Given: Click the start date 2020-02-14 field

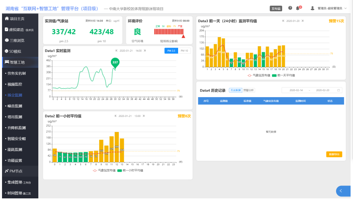Looking at the screenshot, I should point(296,90).
